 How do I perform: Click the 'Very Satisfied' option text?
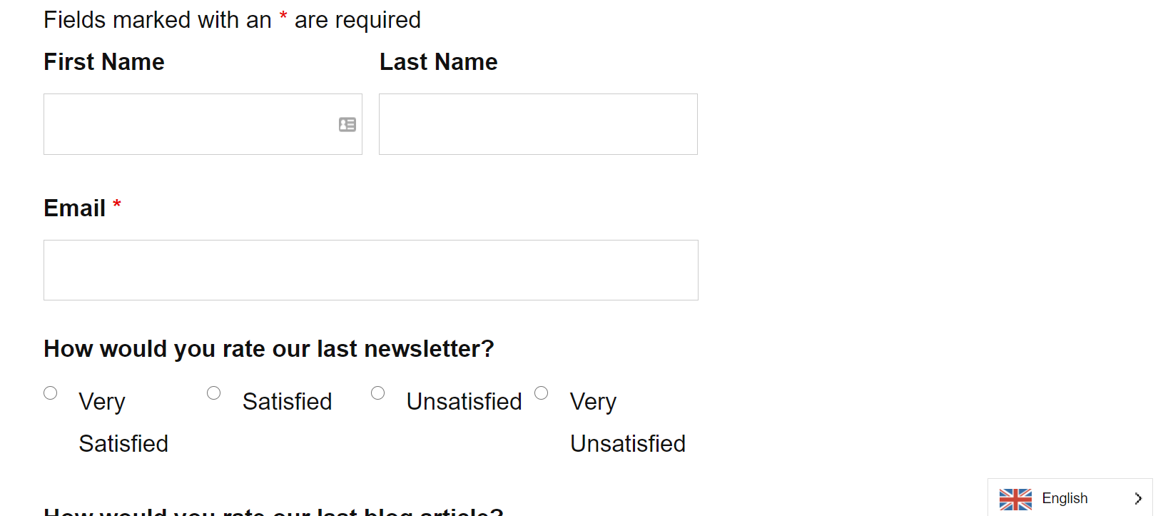(123, 423)
